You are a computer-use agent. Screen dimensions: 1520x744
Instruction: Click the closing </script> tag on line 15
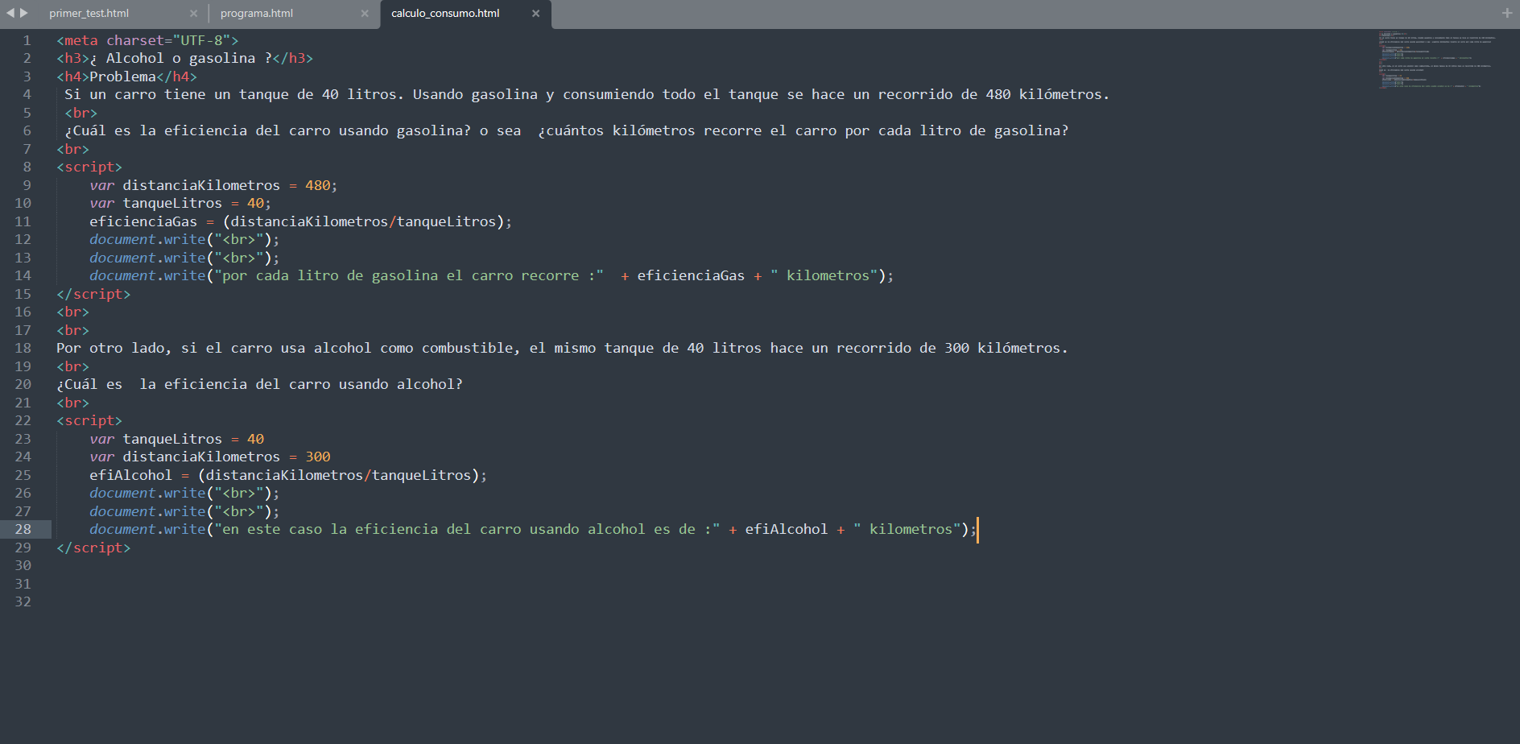93,294
